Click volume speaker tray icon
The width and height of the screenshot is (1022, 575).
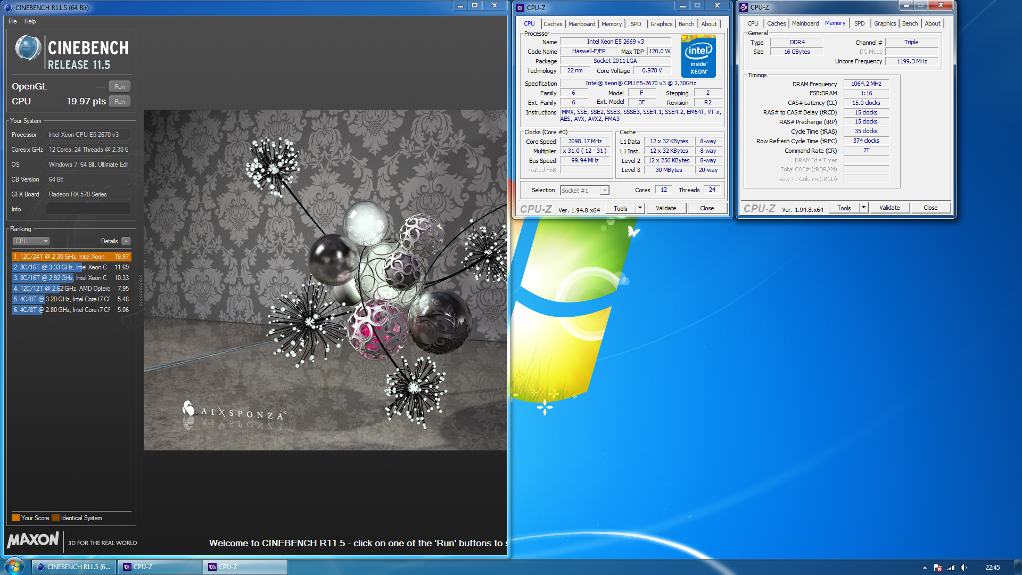click(963, 568)
